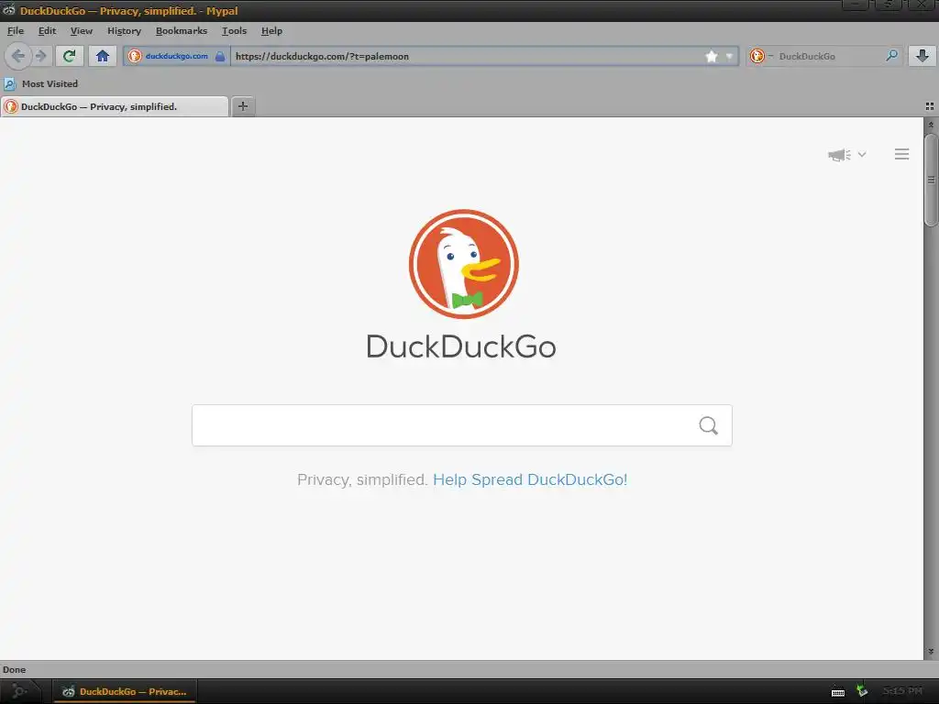Select DuckDuckGo taskbar window button
This screenshot has height=704, width=939.
[x=125, y=691]
